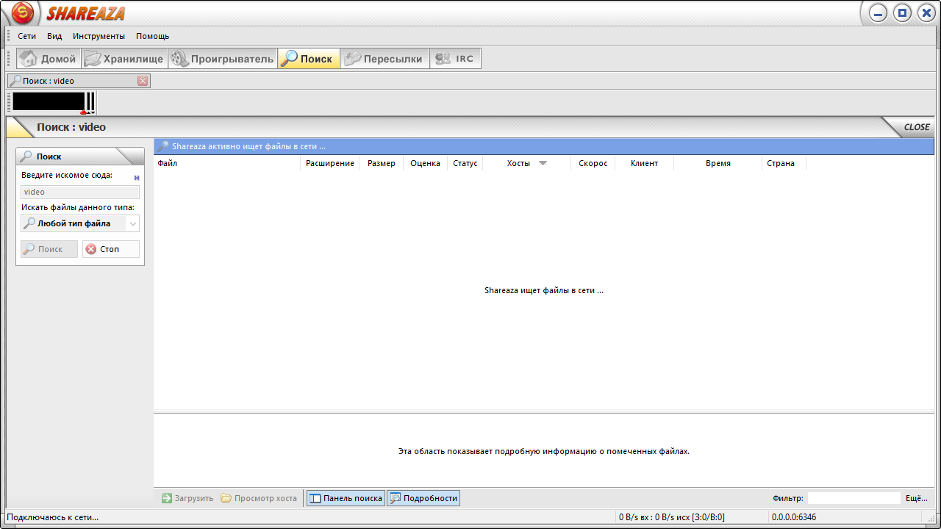Open the Домой home view
Image resolution: width=941 pixels, height=529 pixels.
[49, 59]
